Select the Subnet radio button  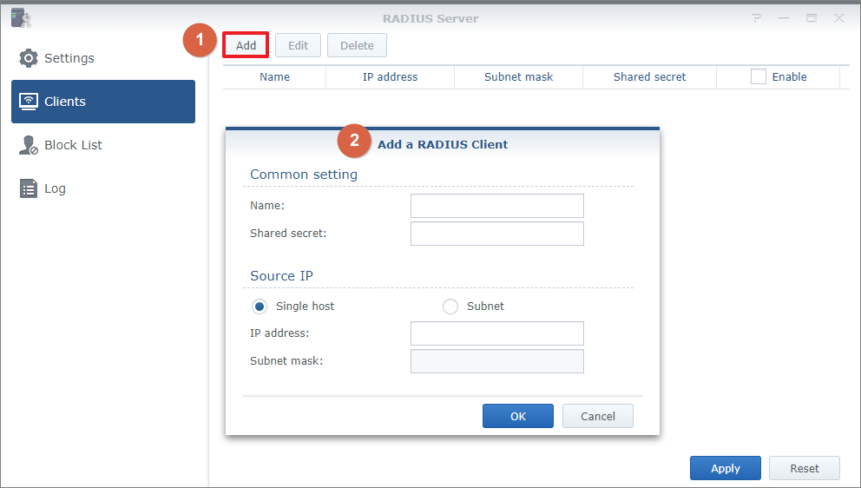pyautogui.click(x=450, y=307)
